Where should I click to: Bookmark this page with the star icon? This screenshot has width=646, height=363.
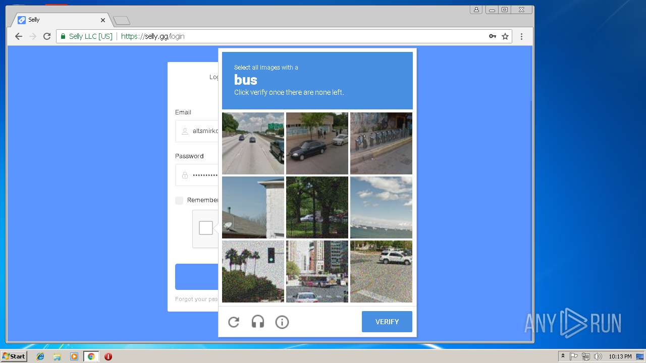[x=505, y=36]
